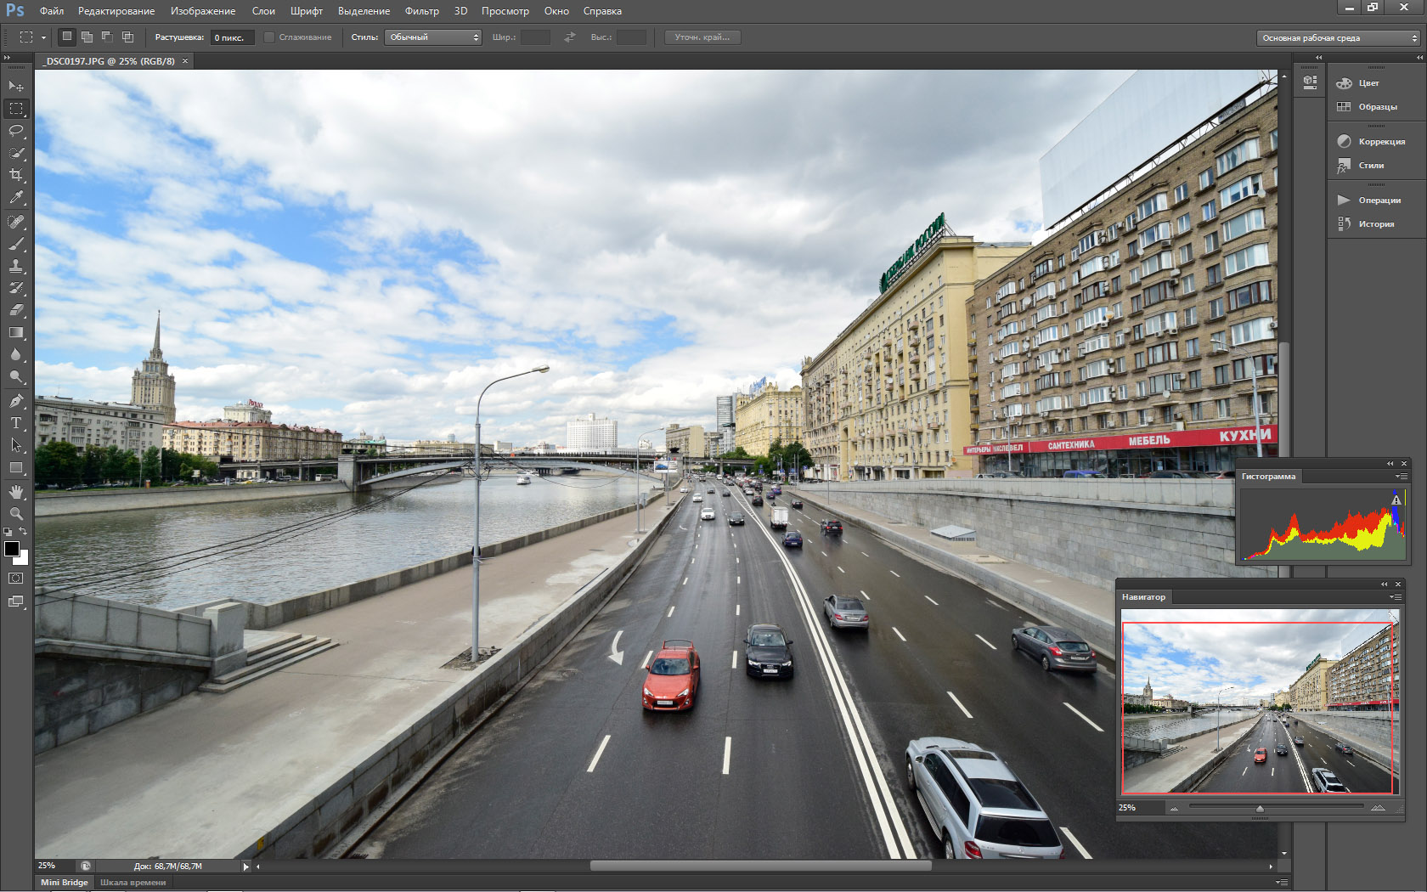Screen dimensions: 1427x892
Task: Open the Гистограмма panel options menu
Action: (x=1400, y=477)
